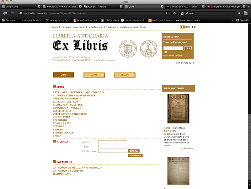Close the Sonica Vol 3 tab
The height and width of the screenshot is (189, 251).
(203, 7)
